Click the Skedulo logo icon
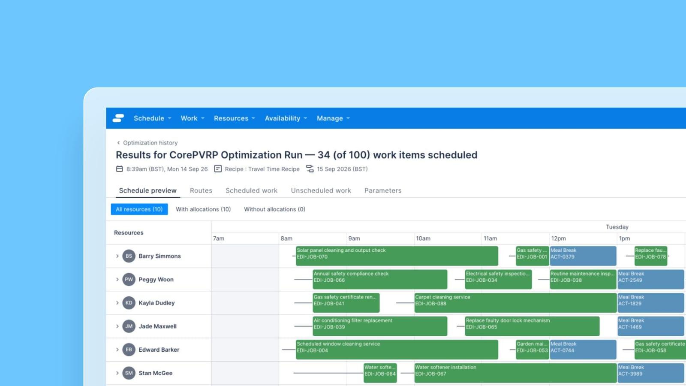Image resolution: width=686 pixels, height=386 pixels. (x=118, y=118)
